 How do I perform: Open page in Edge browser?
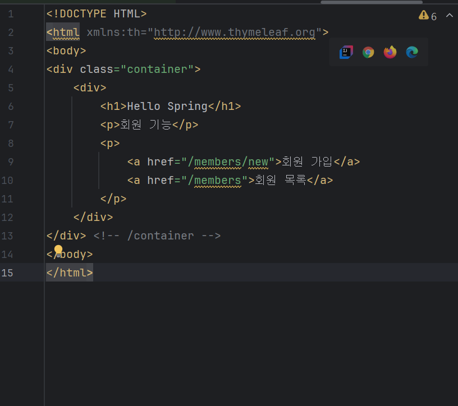point(412,52)
